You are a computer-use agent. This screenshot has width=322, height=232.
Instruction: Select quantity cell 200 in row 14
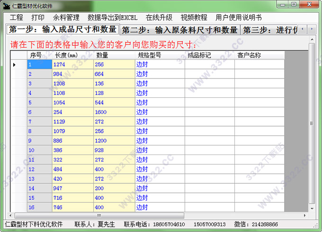(x=114, y=189)
